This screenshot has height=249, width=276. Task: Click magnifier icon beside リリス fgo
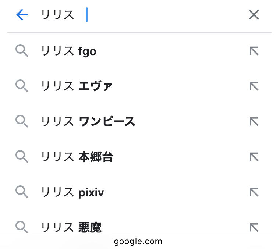coord(22,51)
